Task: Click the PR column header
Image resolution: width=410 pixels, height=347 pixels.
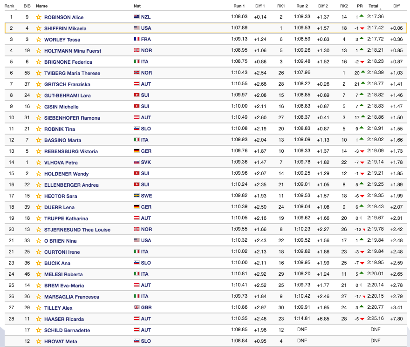Action: (360, 6)
